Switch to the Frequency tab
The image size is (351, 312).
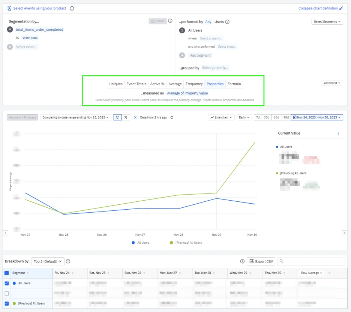[x=194, y=84]
